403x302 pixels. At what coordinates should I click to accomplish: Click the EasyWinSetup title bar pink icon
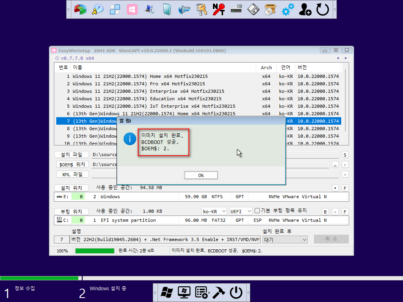(54, 51)
